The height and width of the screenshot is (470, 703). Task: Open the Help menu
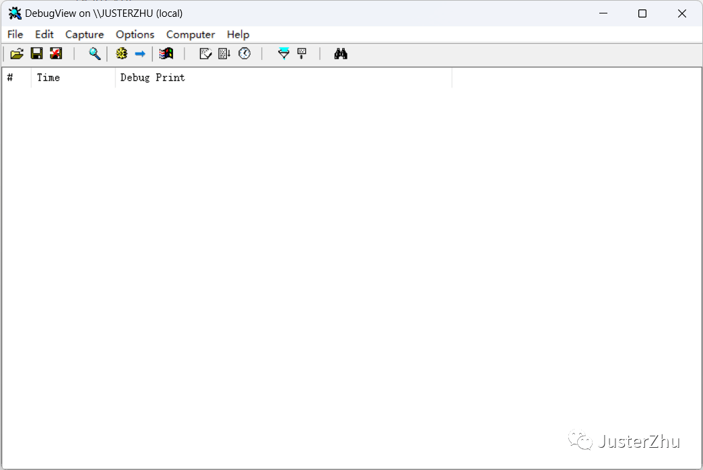pyautogui.click(x=238, y=34)
